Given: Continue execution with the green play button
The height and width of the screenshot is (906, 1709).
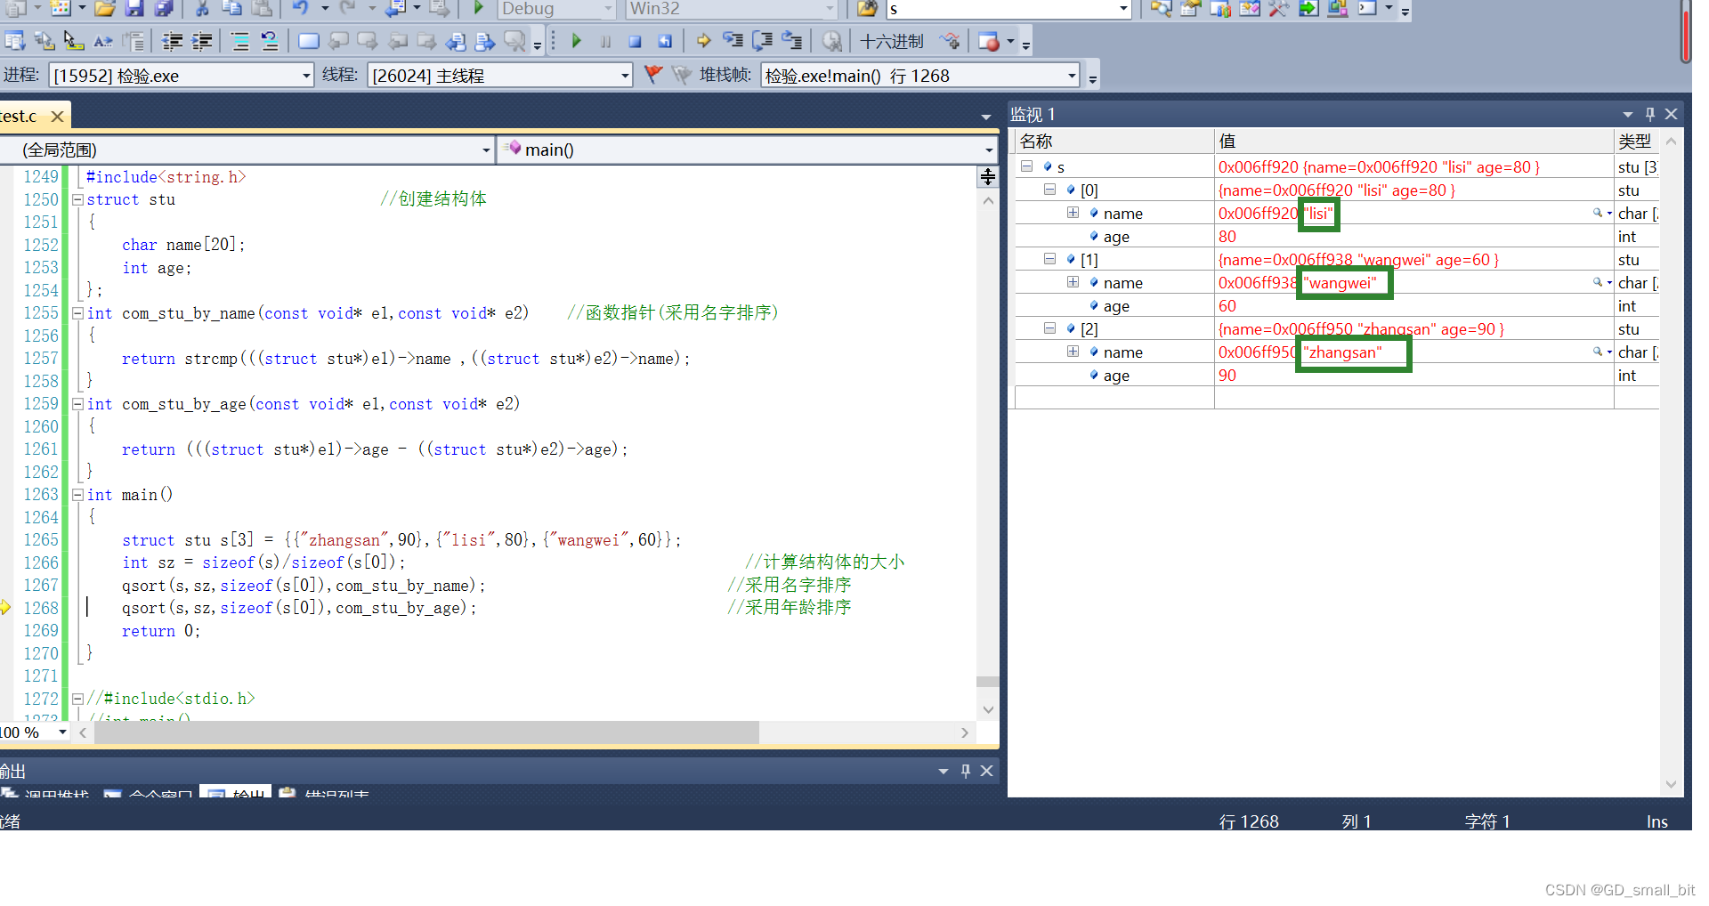Looking at the screenshot, I should 577,41.
